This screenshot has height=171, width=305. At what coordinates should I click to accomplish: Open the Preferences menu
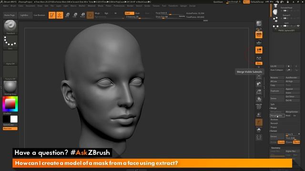(119, 6)
